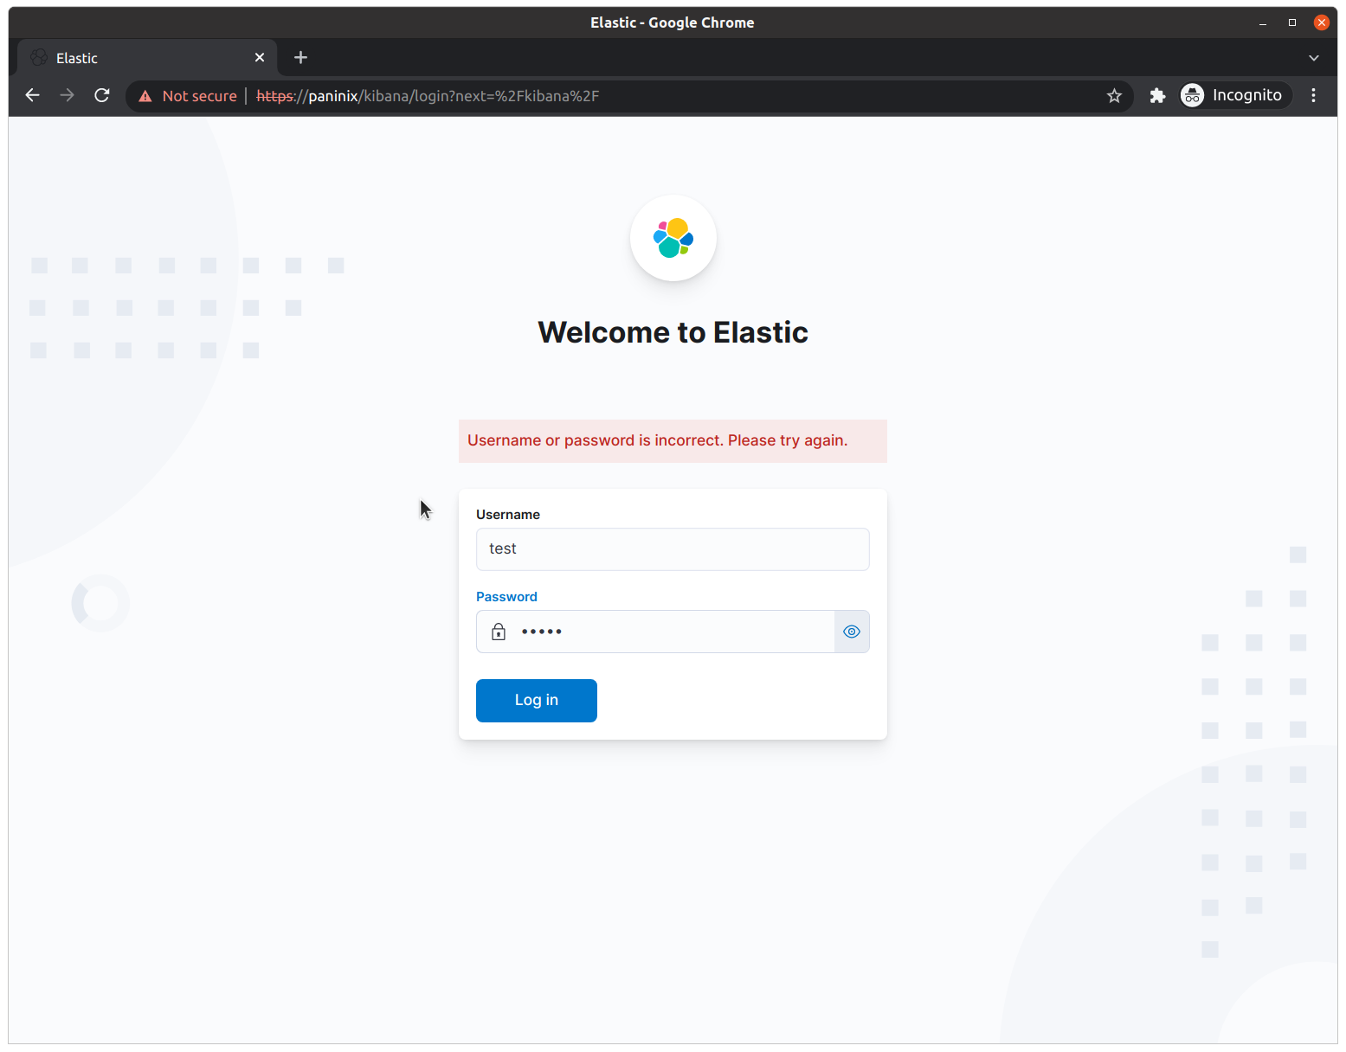Reload the Elastic login page

coord(102,95)
